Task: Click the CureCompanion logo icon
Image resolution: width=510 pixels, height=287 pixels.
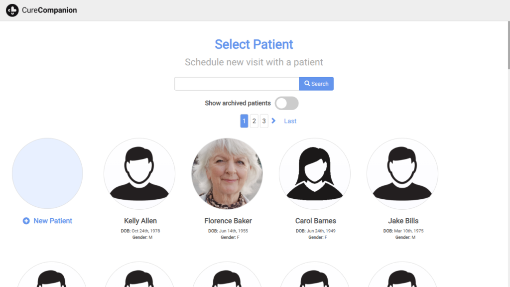Action: pos(12,10)
